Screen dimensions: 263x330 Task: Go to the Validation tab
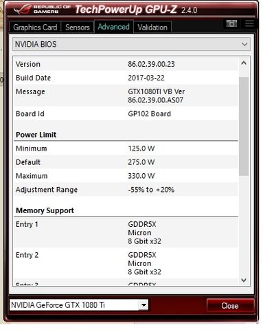152,27
